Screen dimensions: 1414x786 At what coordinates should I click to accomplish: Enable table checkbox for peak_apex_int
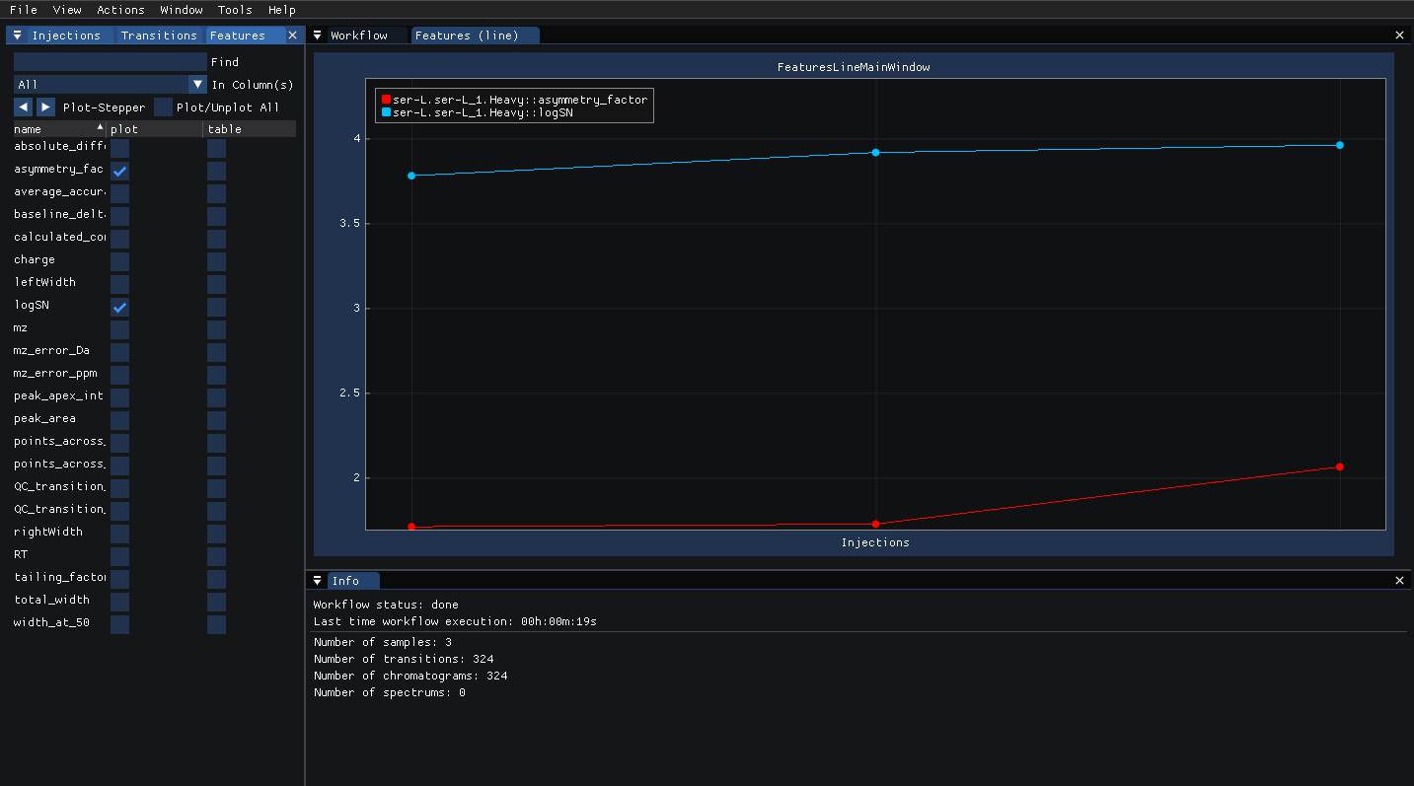[216, 397]
